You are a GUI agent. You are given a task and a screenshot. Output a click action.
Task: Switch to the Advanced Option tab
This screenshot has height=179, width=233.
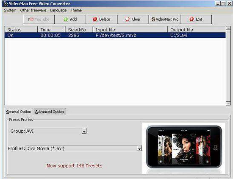pyautogui.click(x=50, y=112)
